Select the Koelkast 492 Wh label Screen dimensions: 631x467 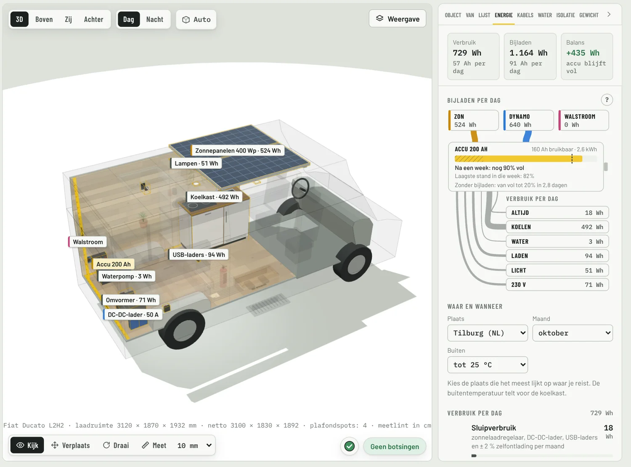point(214,197)
